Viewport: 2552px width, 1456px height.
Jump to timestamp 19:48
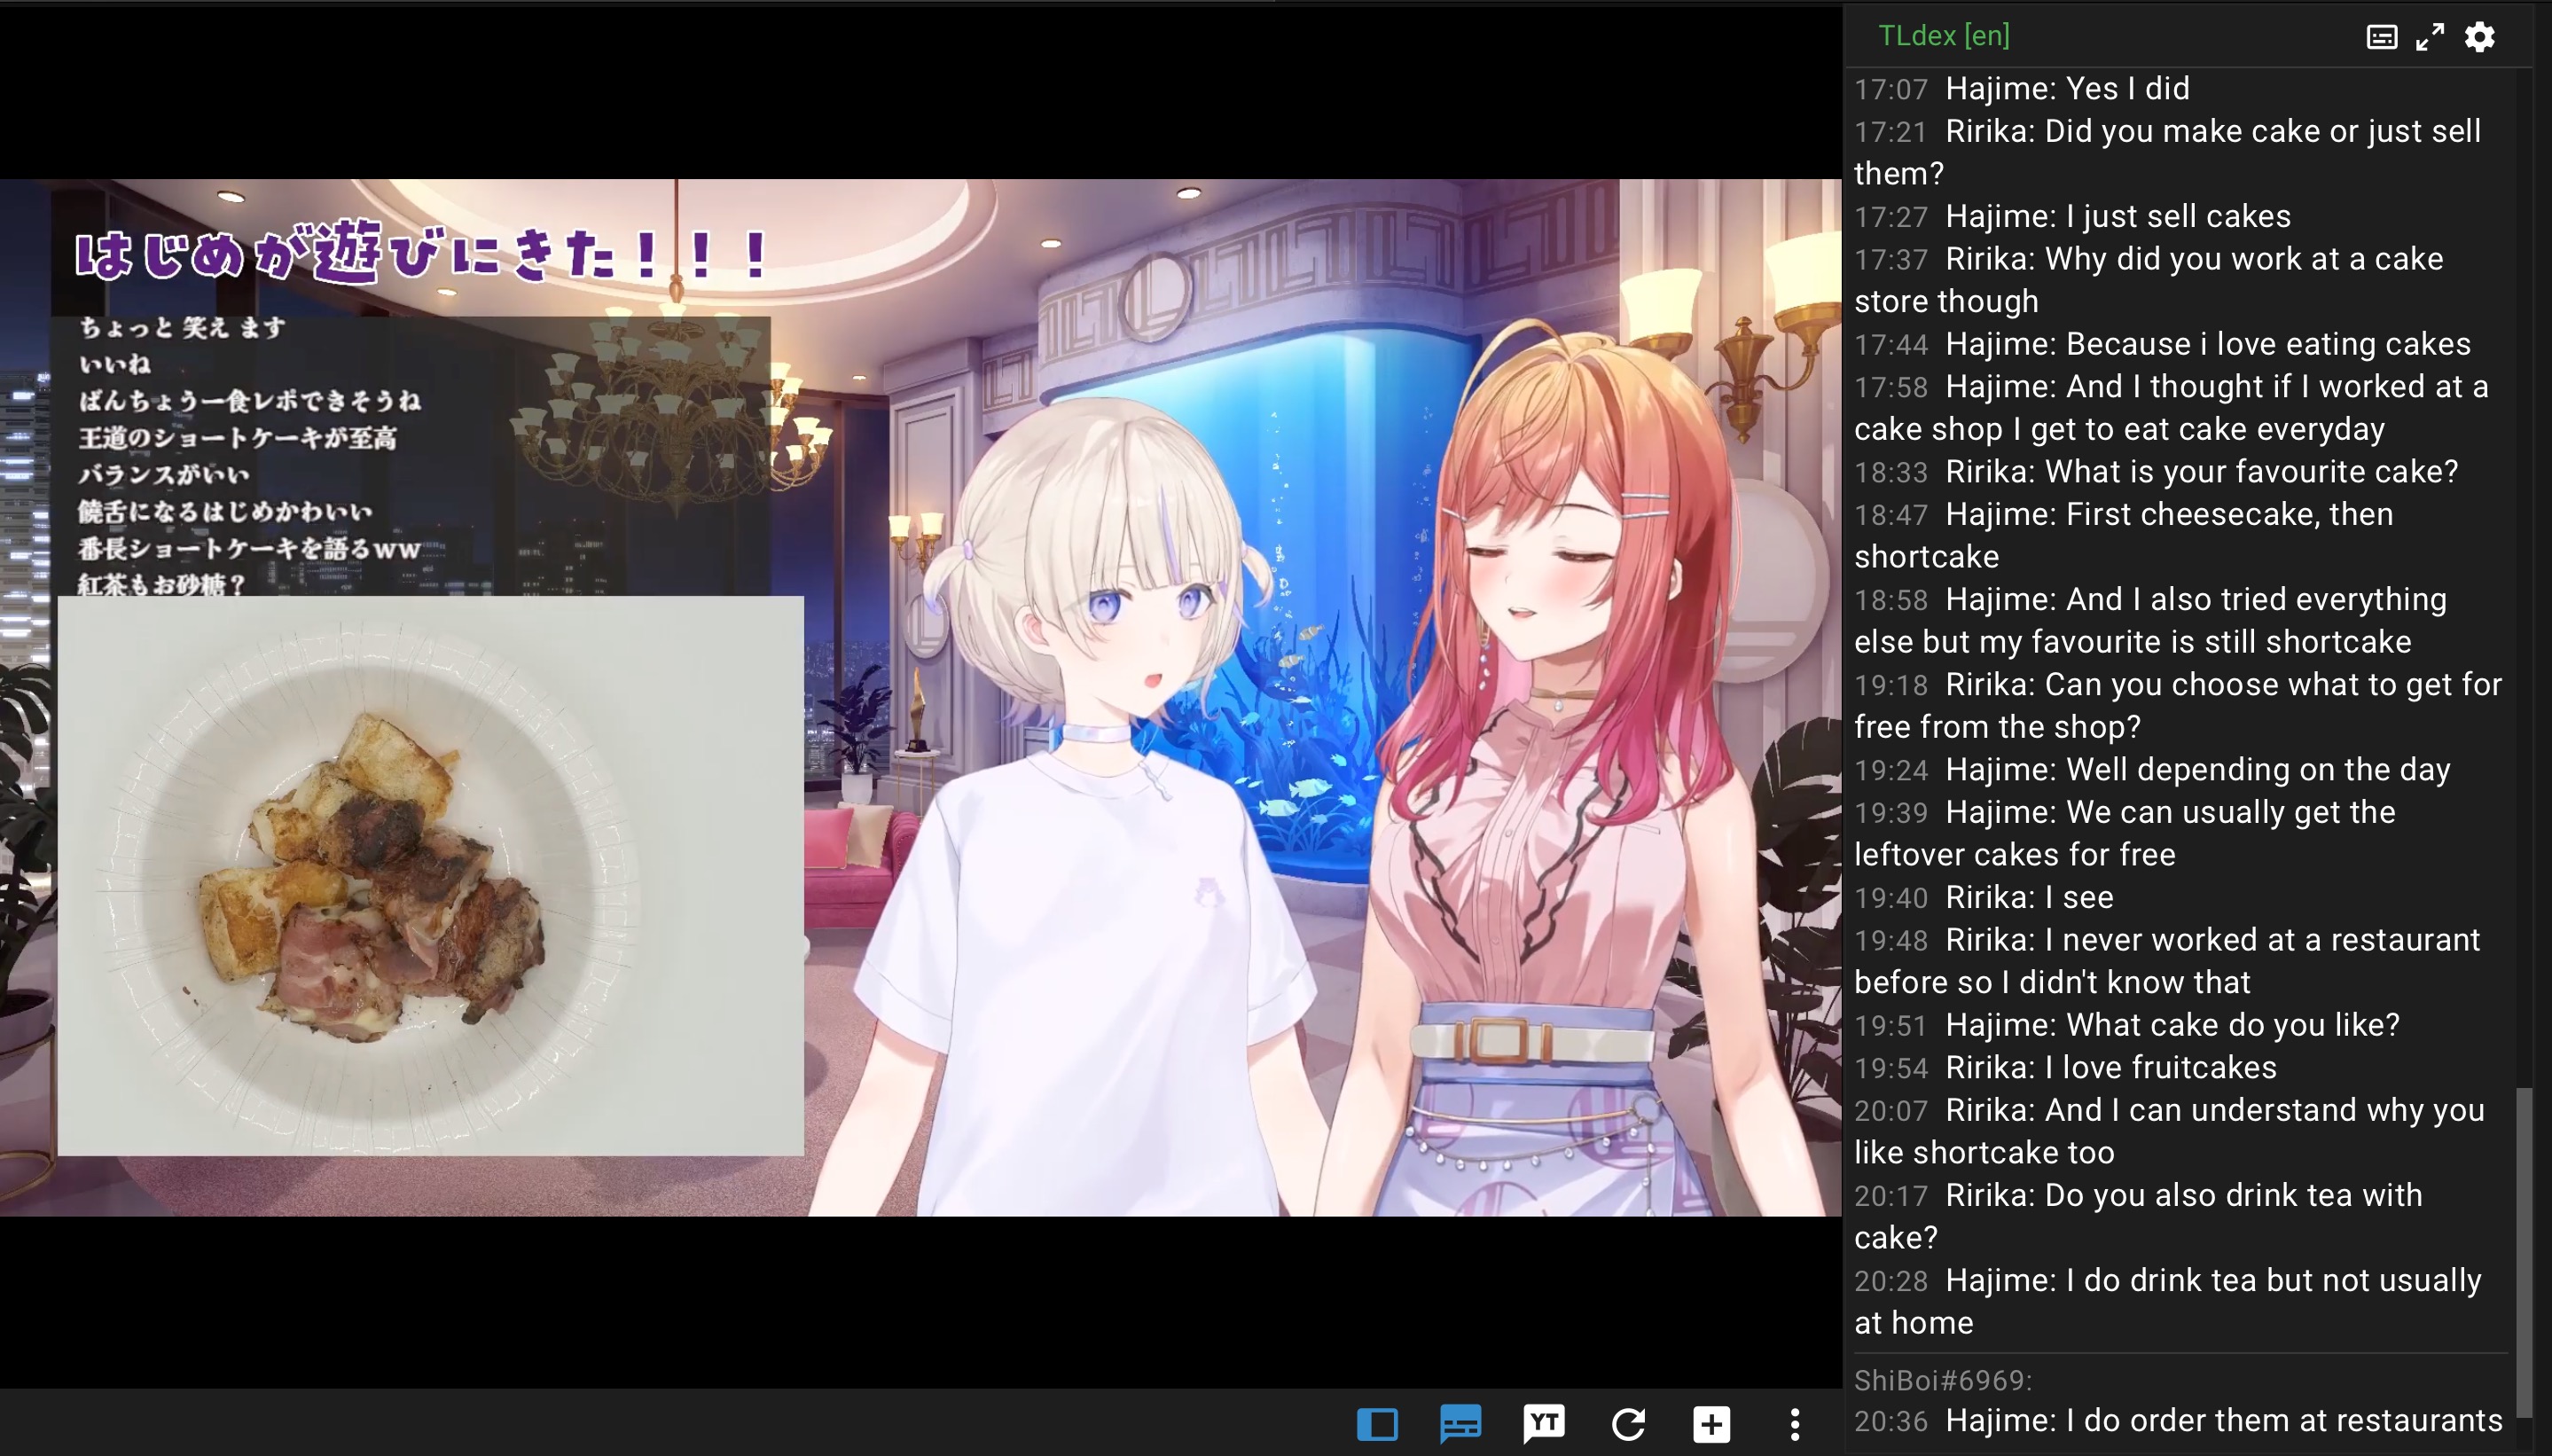[1890, 940]
